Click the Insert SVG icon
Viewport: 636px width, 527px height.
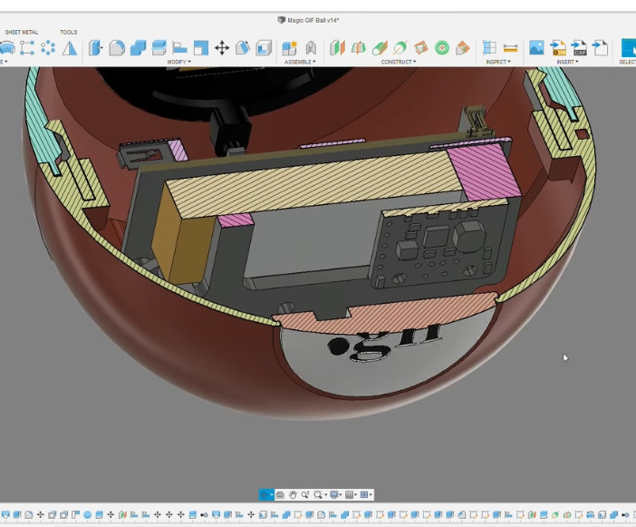(x=558, y=48)
